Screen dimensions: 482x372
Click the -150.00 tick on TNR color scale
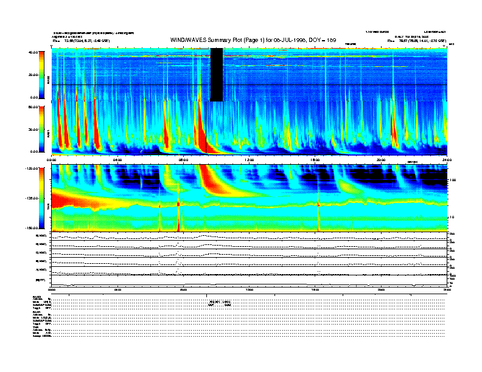tap(32, 228)
